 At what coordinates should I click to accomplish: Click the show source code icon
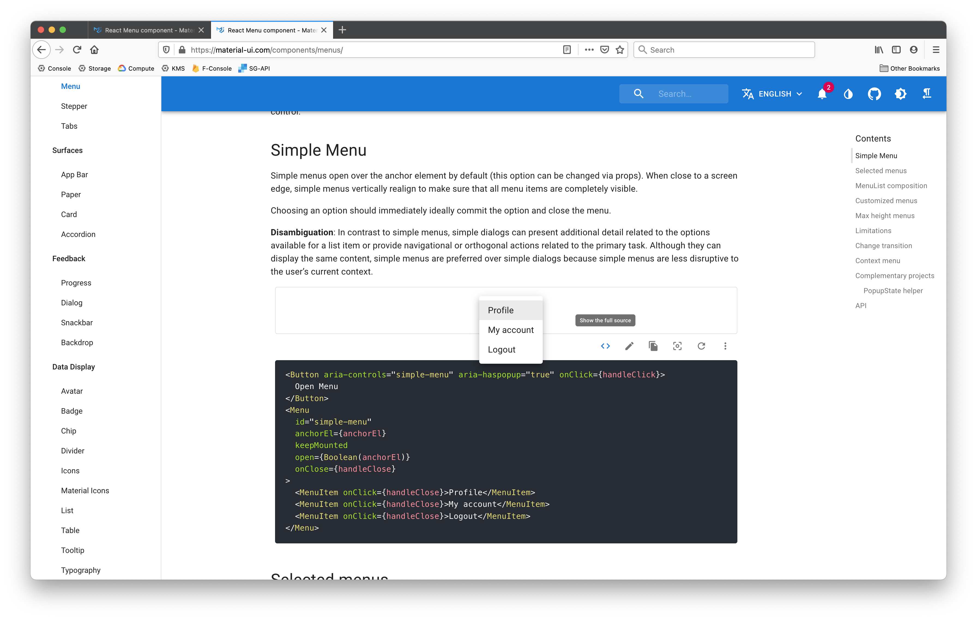tap(605, 346)
